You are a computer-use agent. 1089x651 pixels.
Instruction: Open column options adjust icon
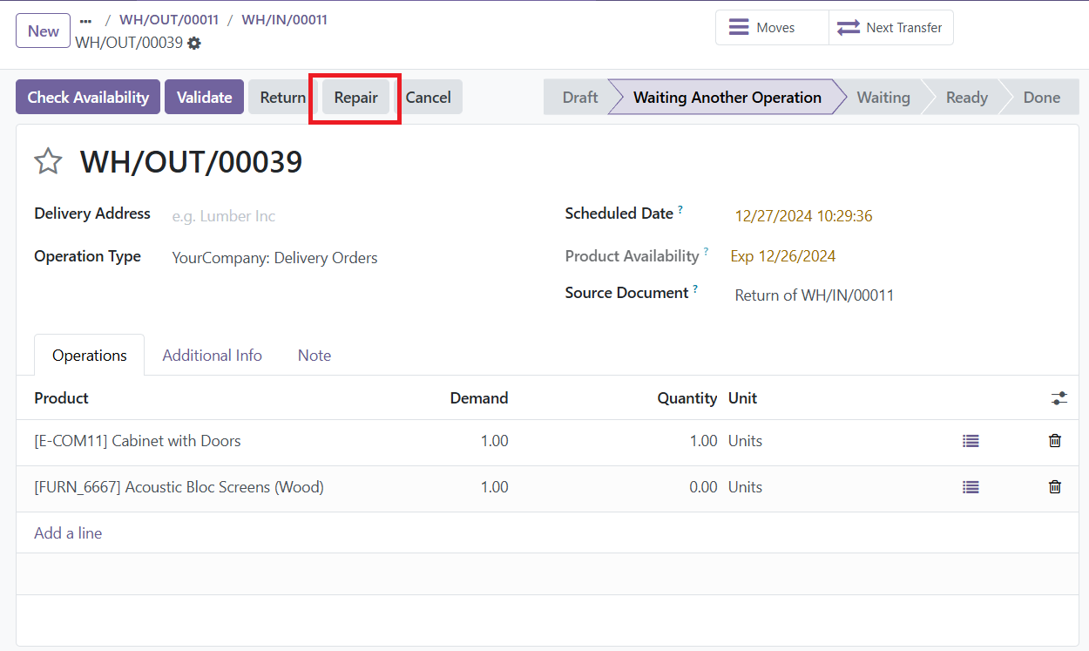click(1059, 398)
